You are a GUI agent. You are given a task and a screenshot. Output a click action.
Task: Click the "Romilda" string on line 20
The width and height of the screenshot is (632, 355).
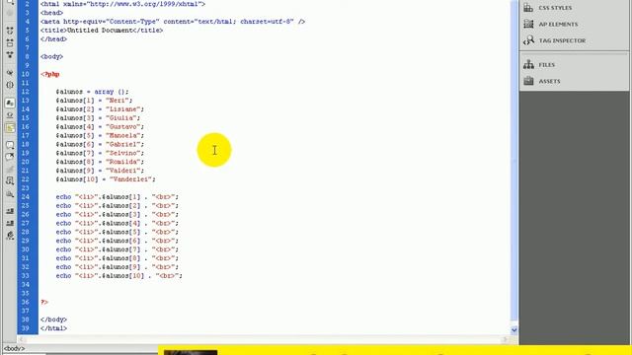click(x=122, y=162)
